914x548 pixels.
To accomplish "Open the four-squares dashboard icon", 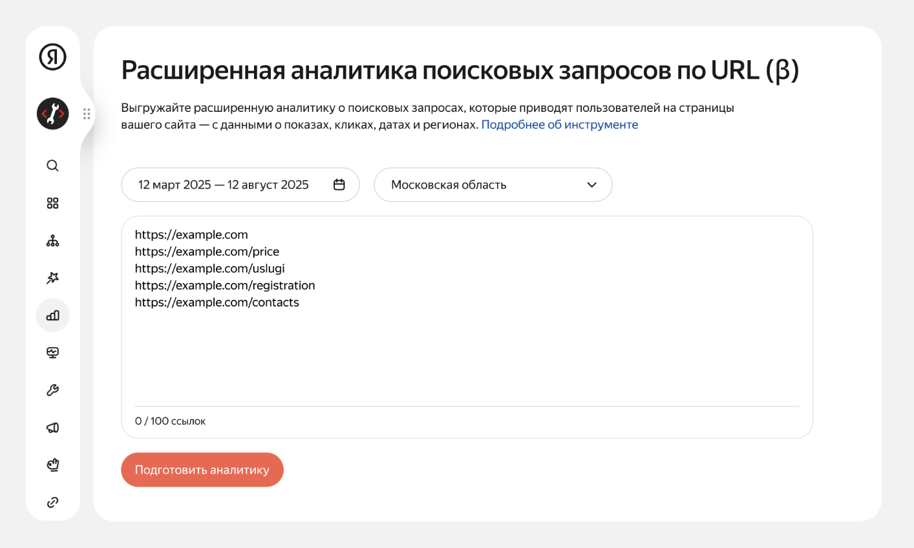I will [52, 203].
